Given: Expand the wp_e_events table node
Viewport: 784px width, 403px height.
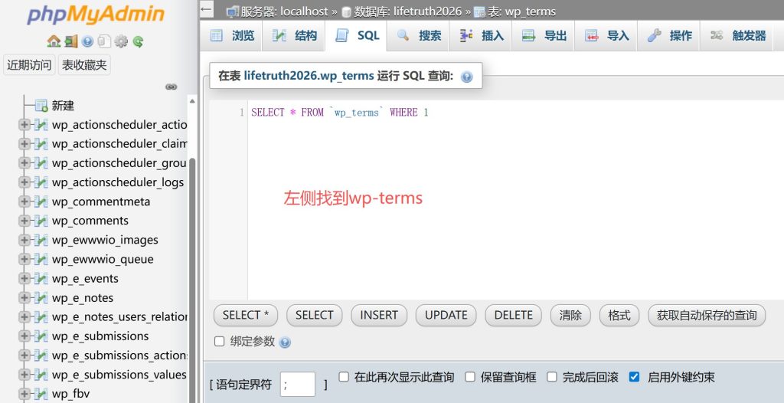Looking at the screenshot, I should [24, 279].
